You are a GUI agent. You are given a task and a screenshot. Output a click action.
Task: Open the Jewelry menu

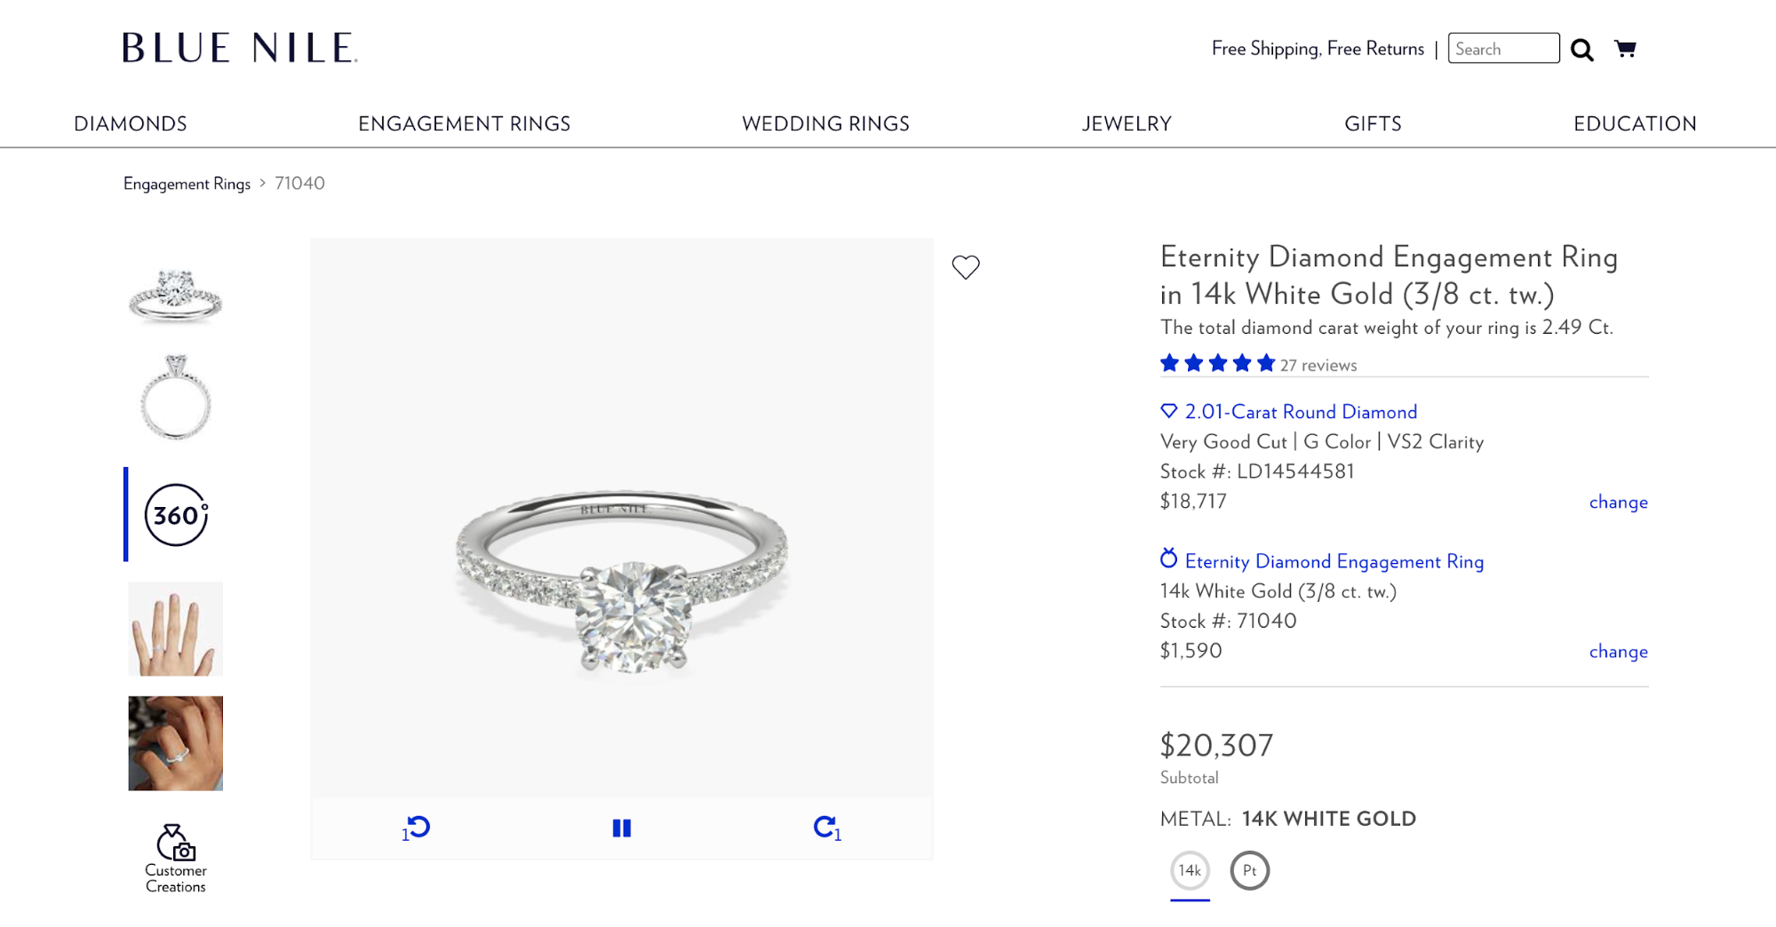(1127, 123)
